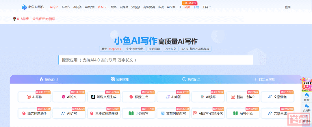Click the 下载 download link

(x=196, y=7)
